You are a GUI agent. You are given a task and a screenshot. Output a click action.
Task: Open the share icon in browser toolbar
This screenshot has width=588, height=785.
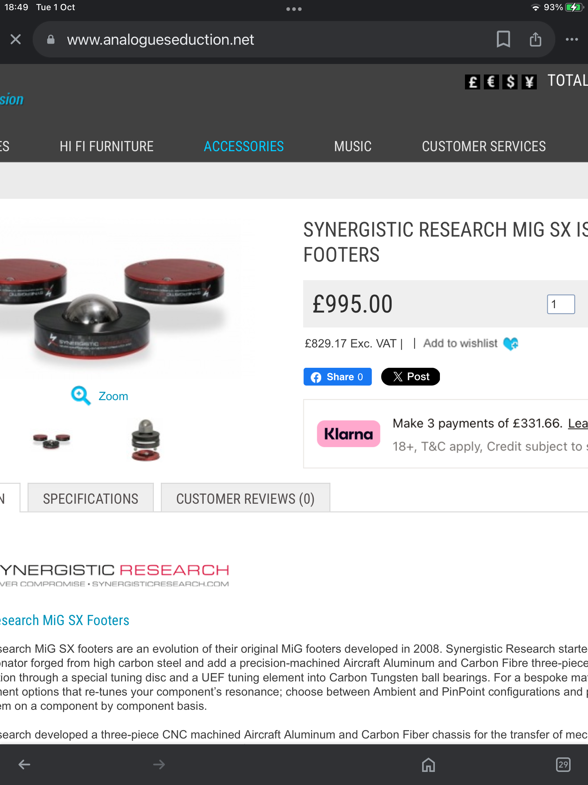535,39
